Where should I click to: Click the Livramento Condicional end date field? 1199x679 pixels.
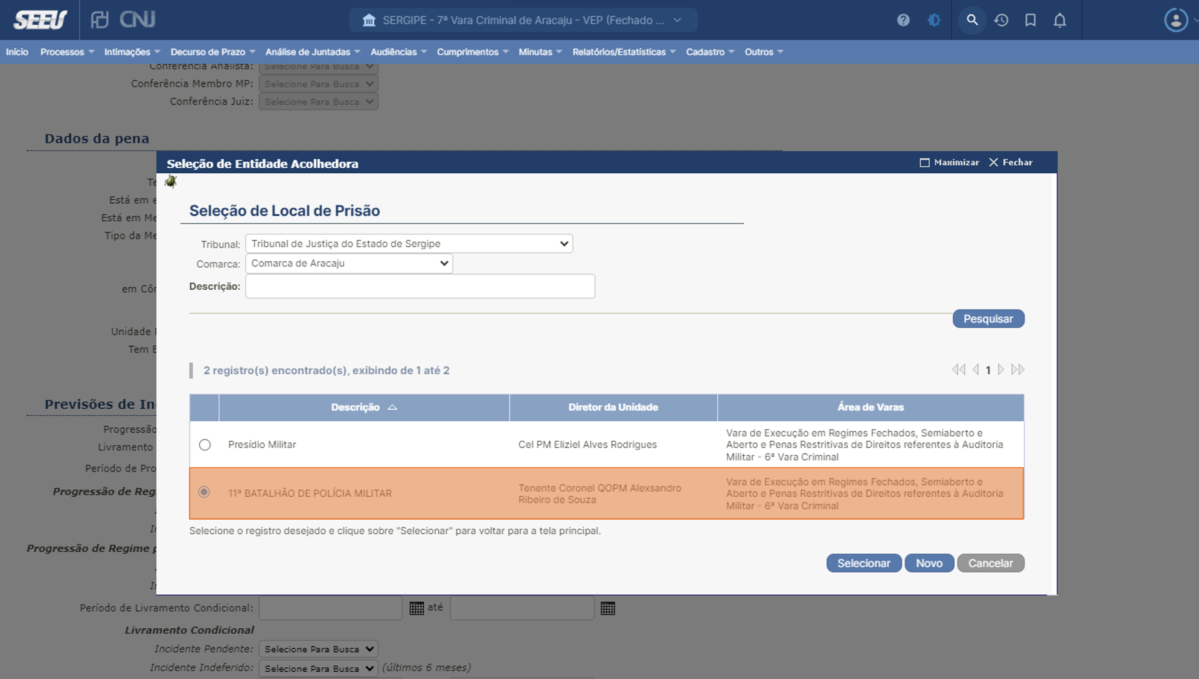[x=522, y=608]
